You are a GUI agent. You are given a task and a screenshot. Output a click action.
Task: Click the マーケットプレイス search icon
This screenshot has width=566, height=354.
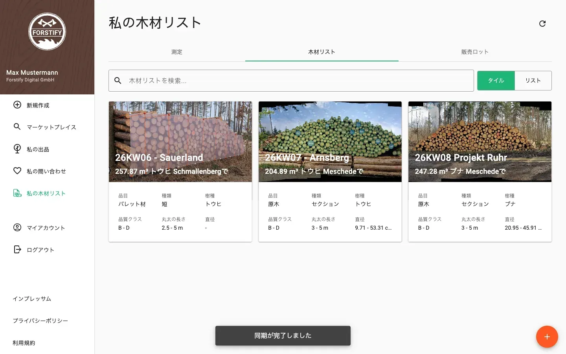click(17, 127)
